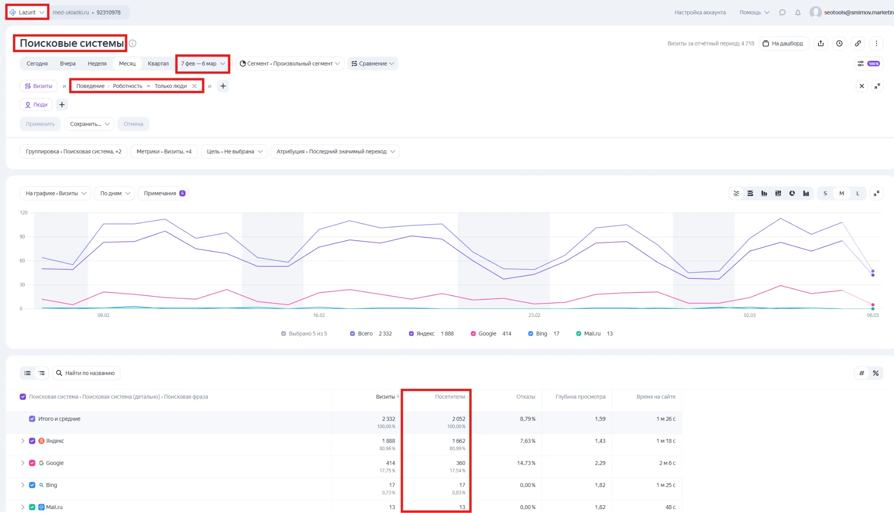This screenshot has height=513, width=894.
Task: Select the Квартал period tab
Action: pyautogui.click(x=158, y=64)
